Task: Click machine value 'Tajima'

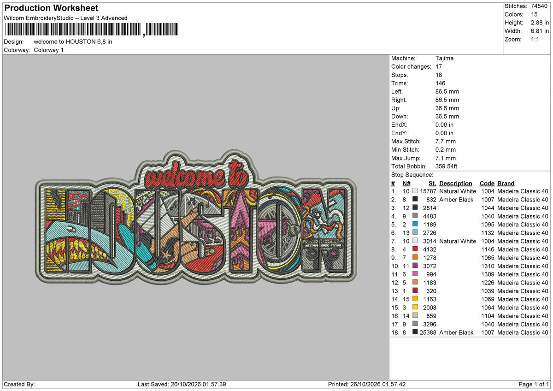Action: (x=444, y=58)
